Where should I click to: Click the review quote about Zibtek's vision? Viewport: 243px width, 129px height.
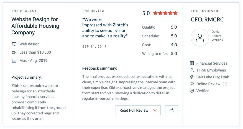pyautogui.click(x=105, y=28)
